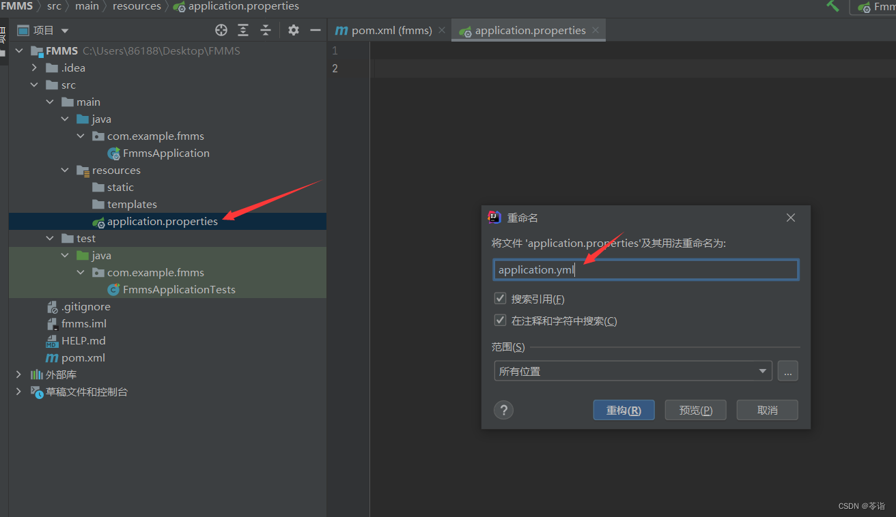Hide the project panel with minus icon
This screenshot has height=517, width=896.
316,30
